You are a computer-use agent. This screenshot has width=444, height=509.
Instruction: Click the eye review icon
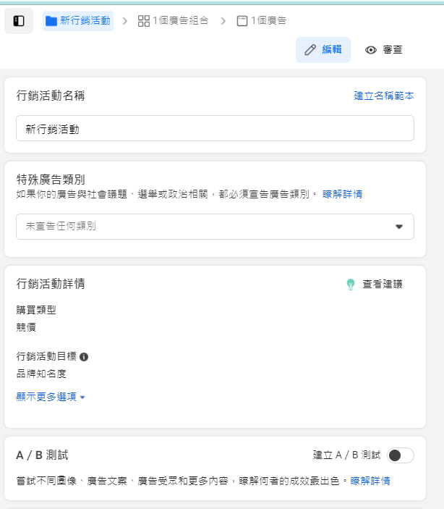click(x=371, y=50)
